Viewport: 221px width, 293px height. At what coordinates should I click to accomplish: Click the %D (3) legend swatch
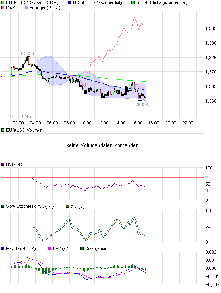point(67,207)
